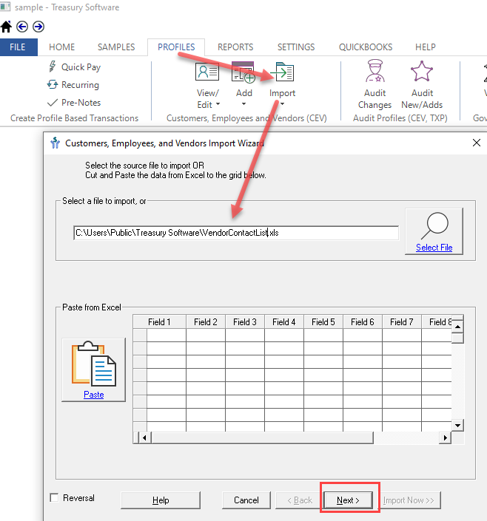Click the grid's scroll right arrow

tap(445, 438)
